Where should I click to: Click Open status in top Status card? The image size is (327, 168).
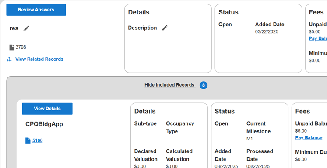(225, 24)
